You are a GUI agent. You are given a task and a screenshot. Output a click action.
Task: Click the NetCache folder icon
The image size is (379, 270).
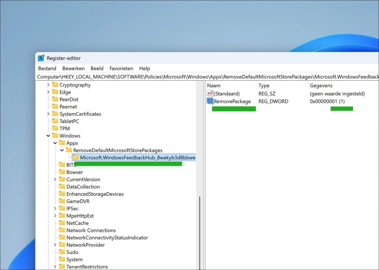[x=62, y=223]
